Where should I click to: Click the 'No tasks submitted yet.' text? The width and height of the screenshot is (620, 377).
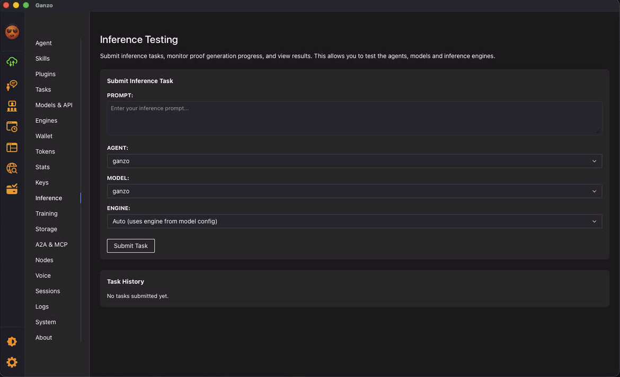click(x=138, y=296)
